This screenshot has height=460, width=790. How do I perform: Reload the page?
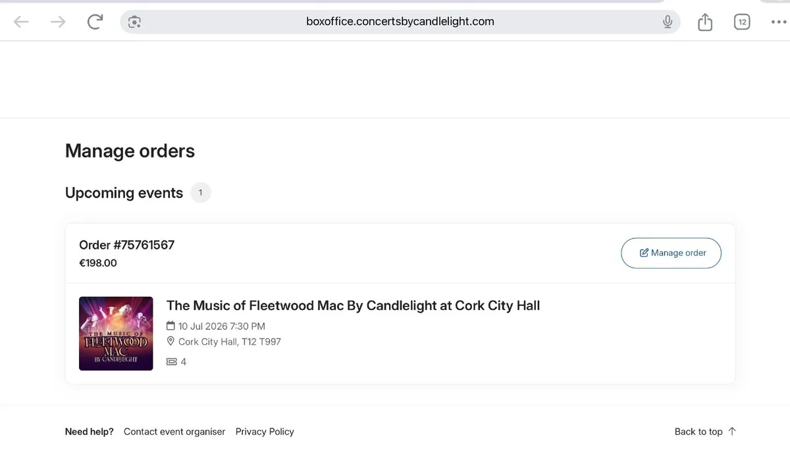tap(95, 22)
